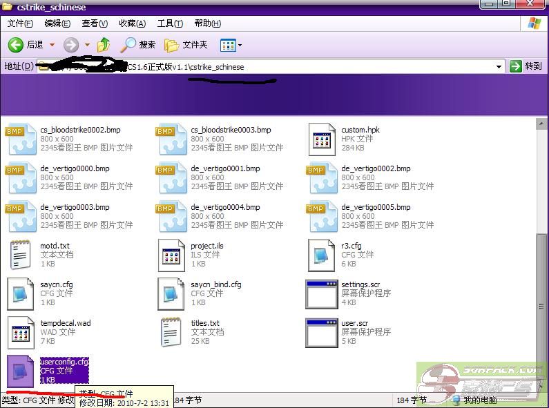Select the motd.txt text document icon
The image size is (549, 408).
click(x=20, y=255)
